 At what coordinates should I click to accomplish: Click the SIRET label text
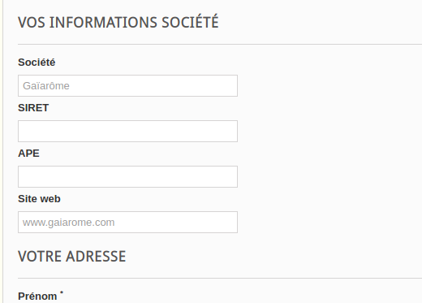pyautogui.click(x=33, y=108)
